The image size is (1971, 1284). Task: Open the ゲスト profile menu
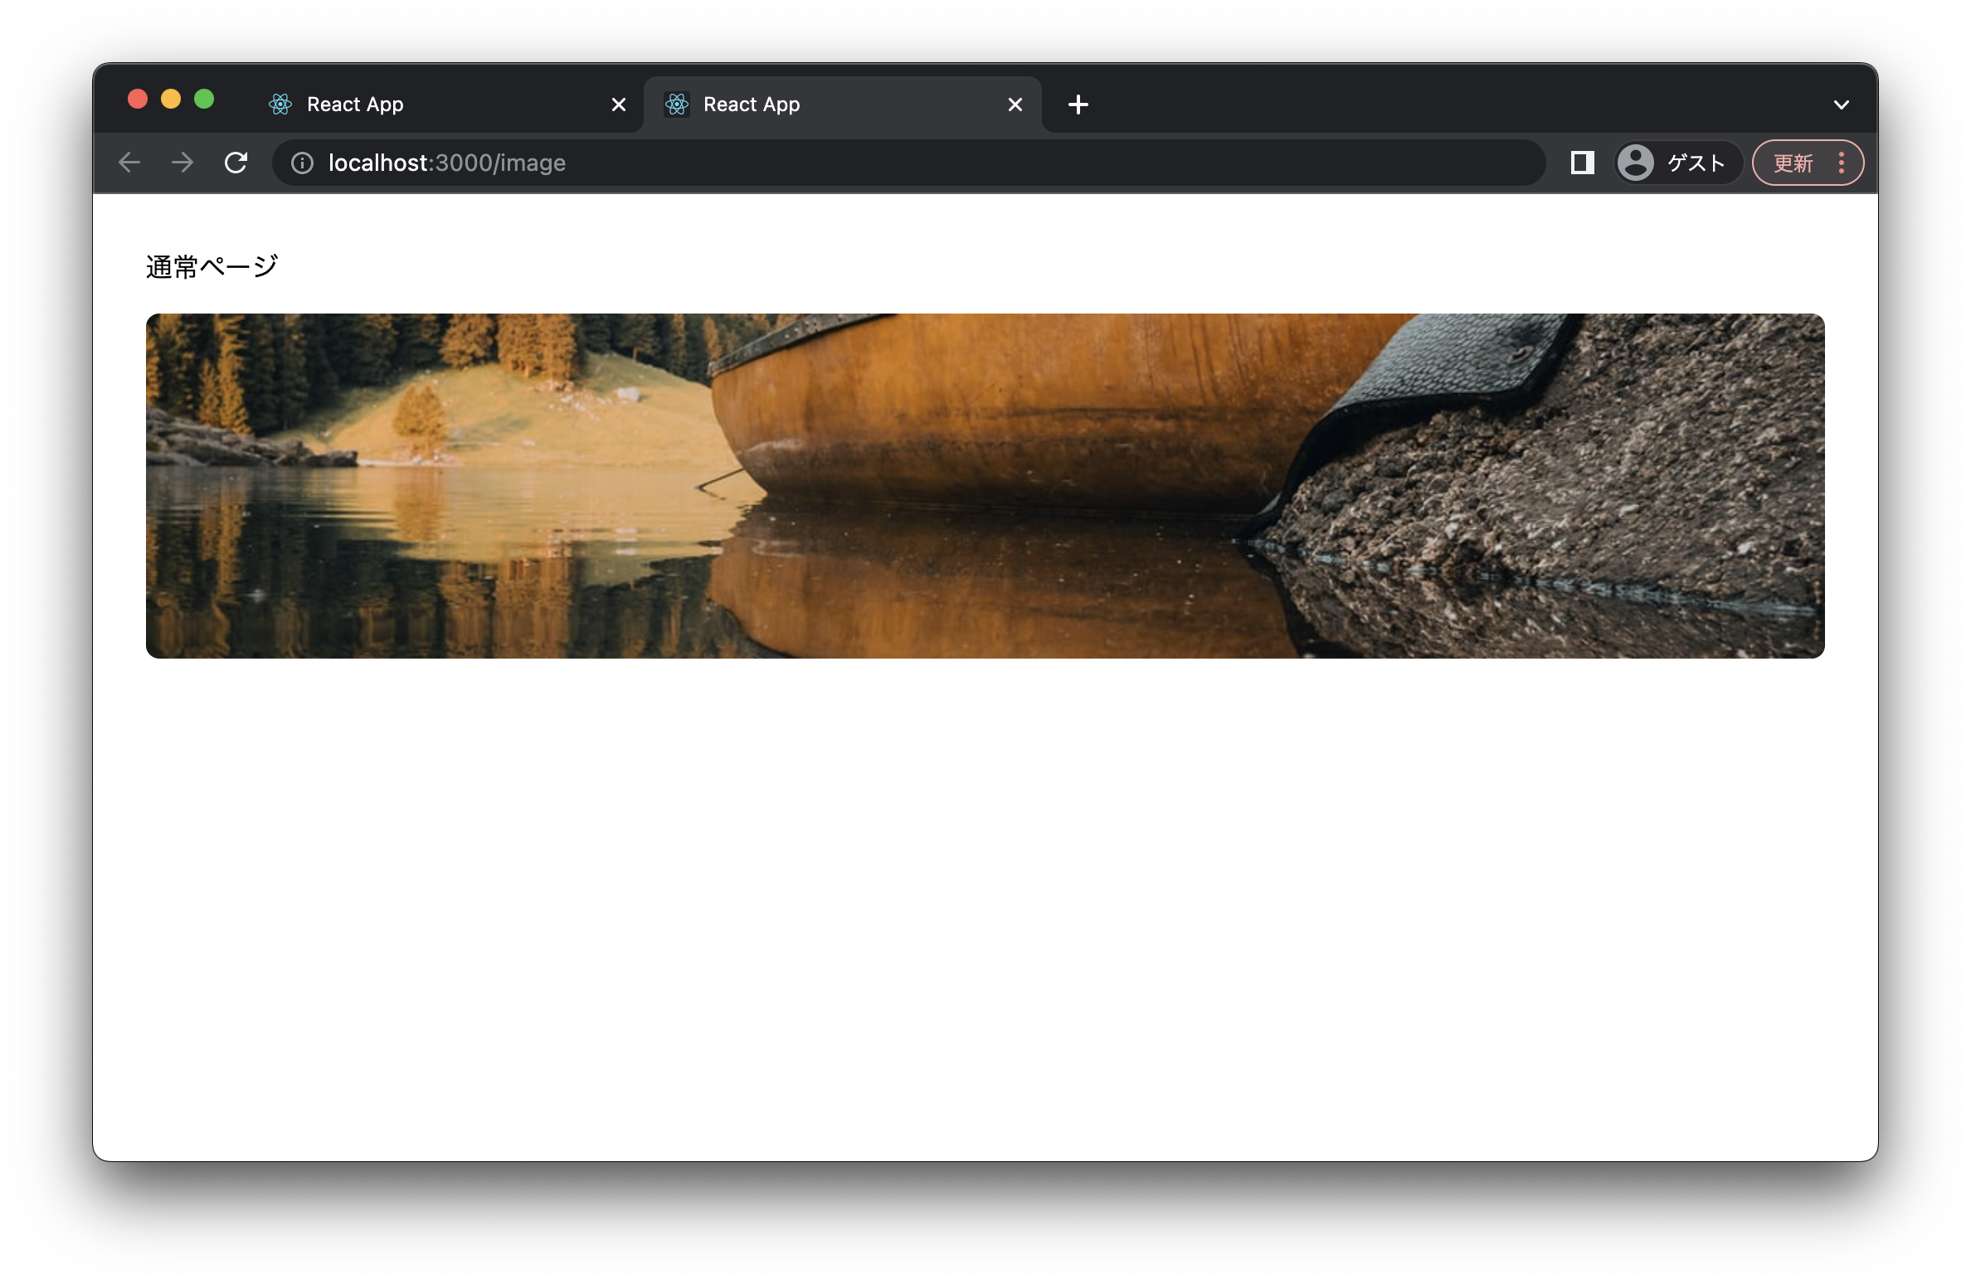1677,163
